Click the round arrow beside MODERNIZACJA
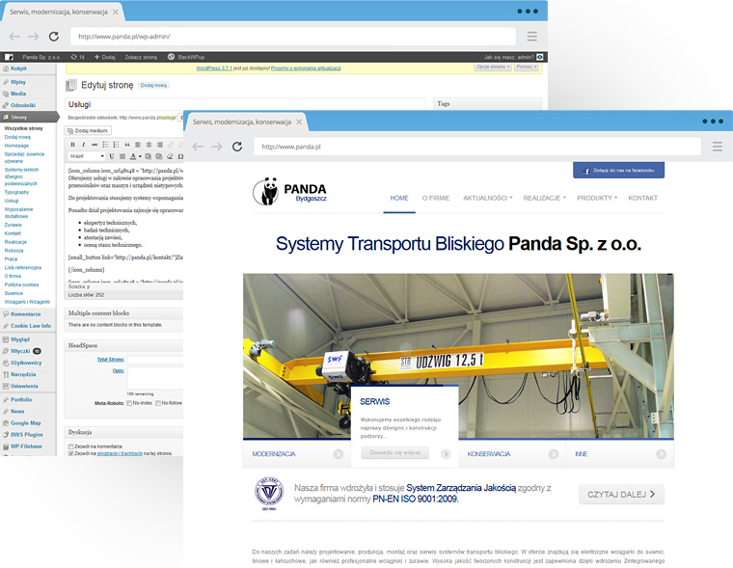The width and height of the screenshot is (733, 568). 338,453
